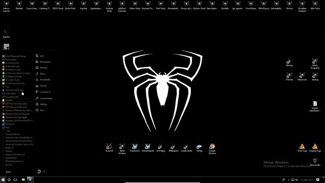Launch Windows Spy Keylogger from programs list
Viewport: 325px width, 183px height.
15,117
